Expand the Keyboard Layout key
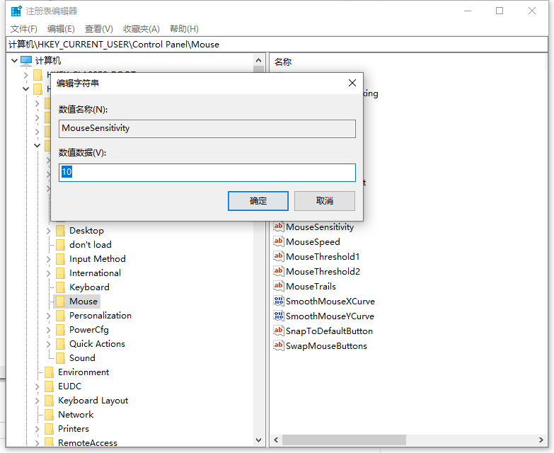 coord(37,401)
